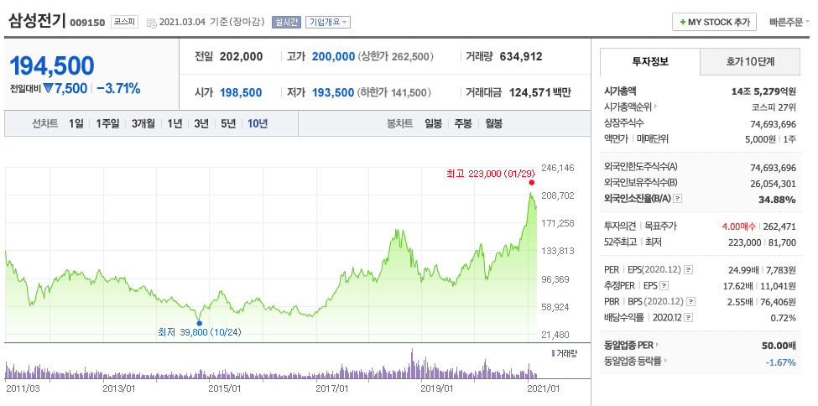This screenshot has height=406, width=818.
Task: Click the 2017/01 date axis label
Action: [332, 388]
